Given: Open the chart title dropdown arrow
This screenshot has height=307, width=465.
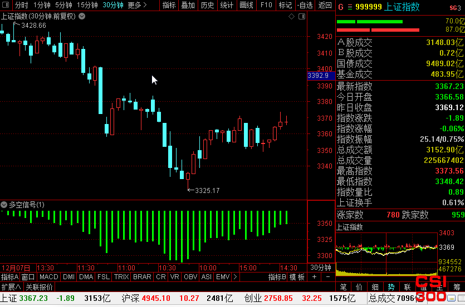Looking at the screenshot, I should (x=82, y=16).
